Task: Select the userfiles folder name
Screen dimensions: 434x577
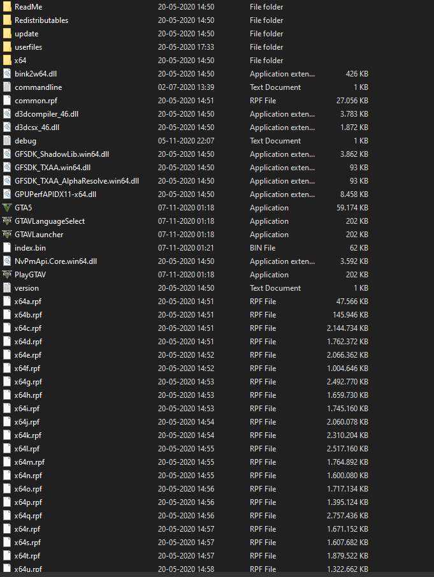Action: coord(29,47)
